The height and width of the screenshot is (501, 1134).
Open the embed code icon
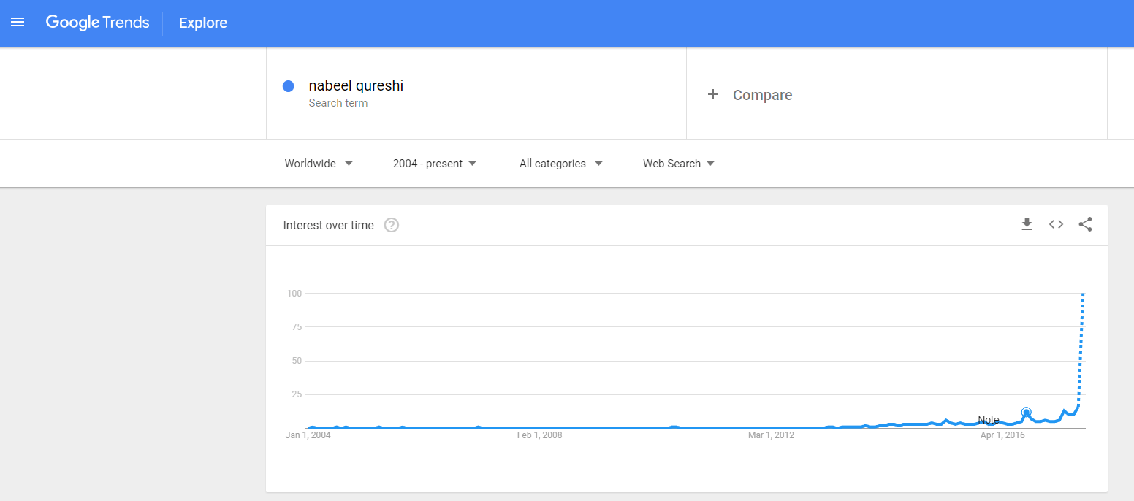point(1056,224)
